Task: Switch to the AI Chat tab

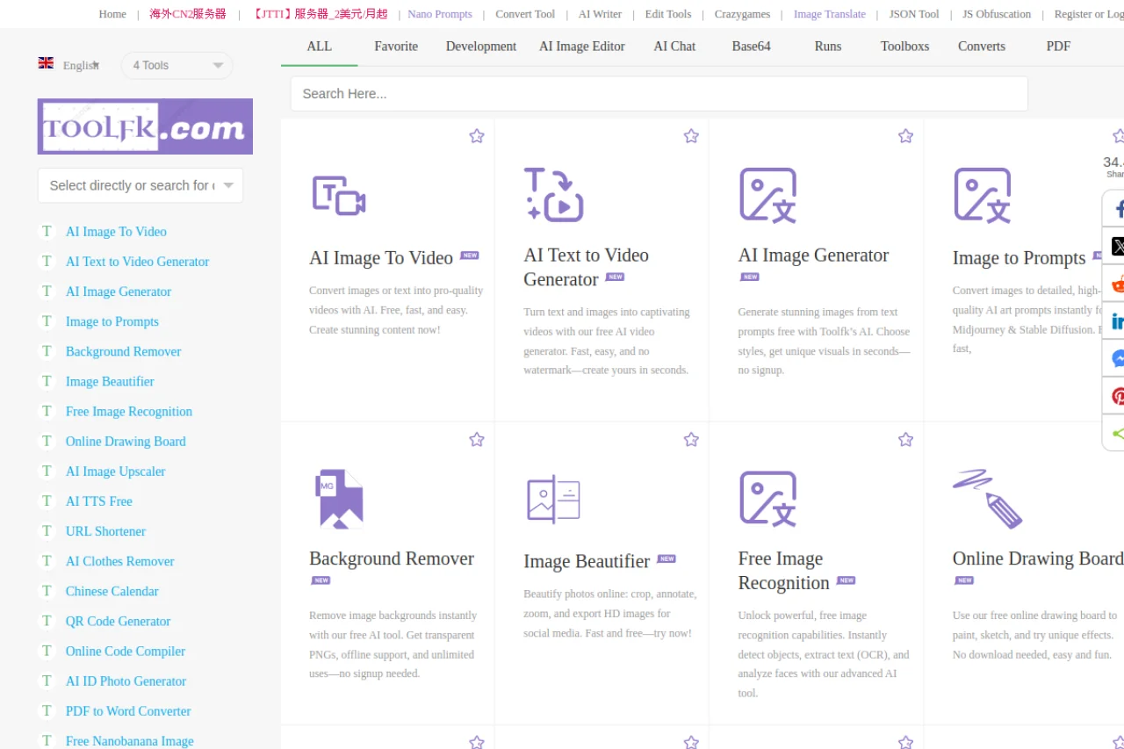Action: tap(674, 47)
